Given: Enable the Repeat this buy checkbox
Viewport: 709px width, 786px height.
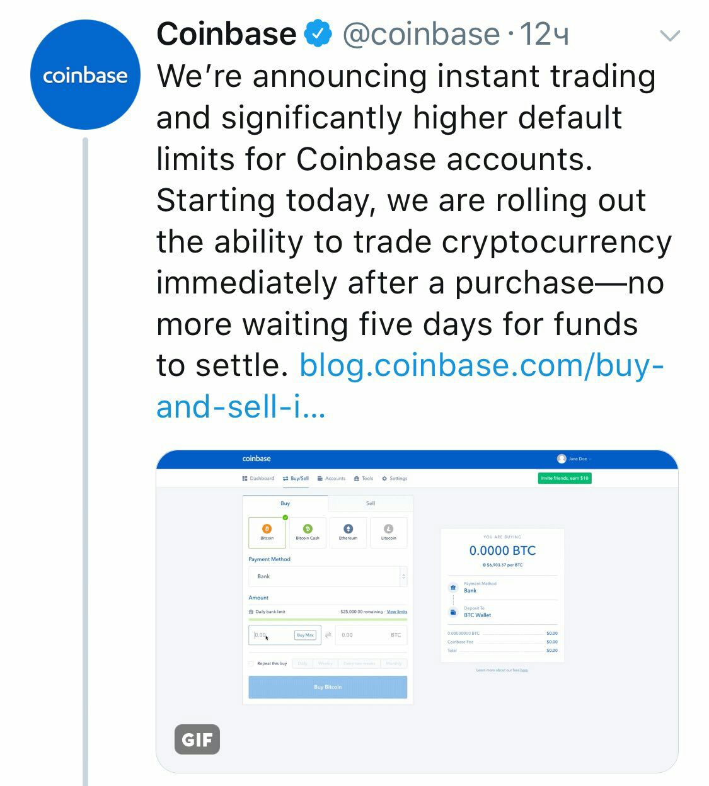Looking at the screenshot, I should pyautogui.click(x=251, y=664).
